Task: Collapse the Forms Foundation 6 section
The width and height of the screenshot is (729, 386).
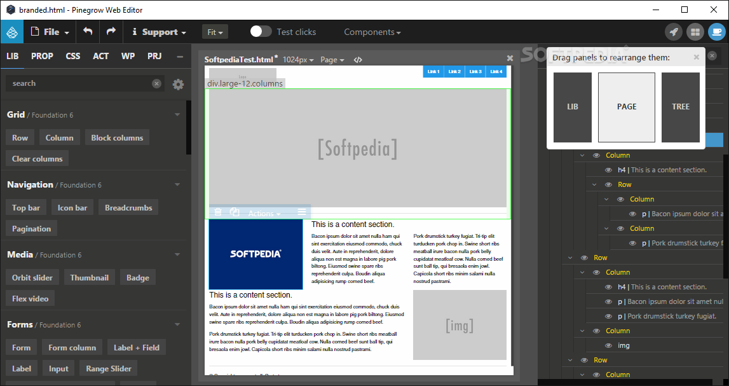Action: 177,324
